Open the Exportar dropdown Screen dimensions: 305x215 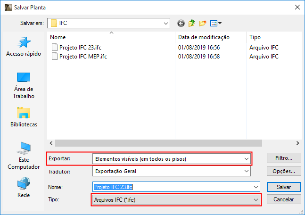point(246,159)
